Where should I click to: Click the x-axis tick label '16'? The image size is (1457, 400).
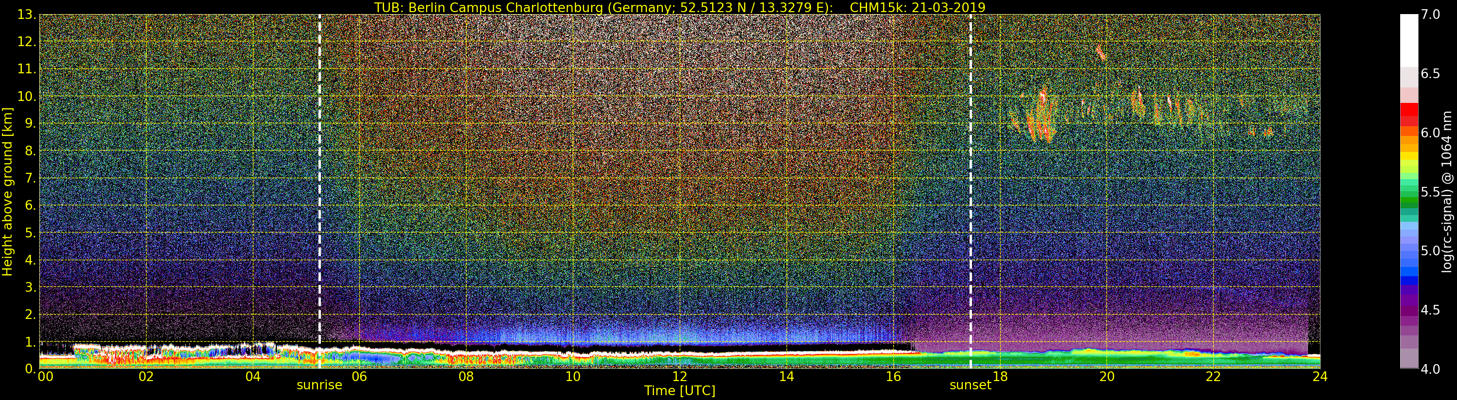893,377
